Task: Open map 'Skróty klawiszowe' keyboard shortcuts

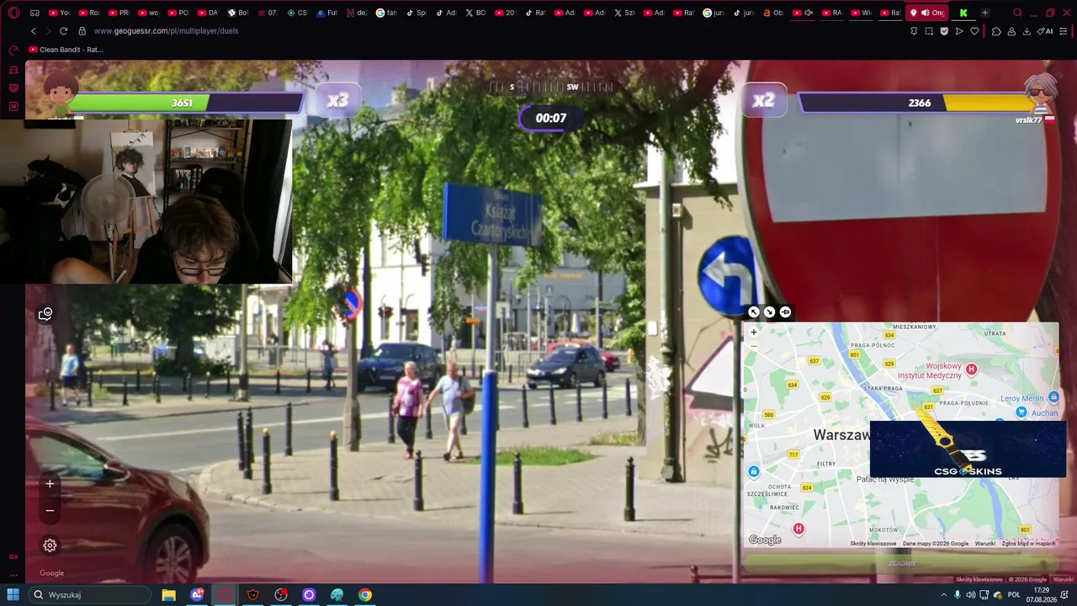Action: 873,544
